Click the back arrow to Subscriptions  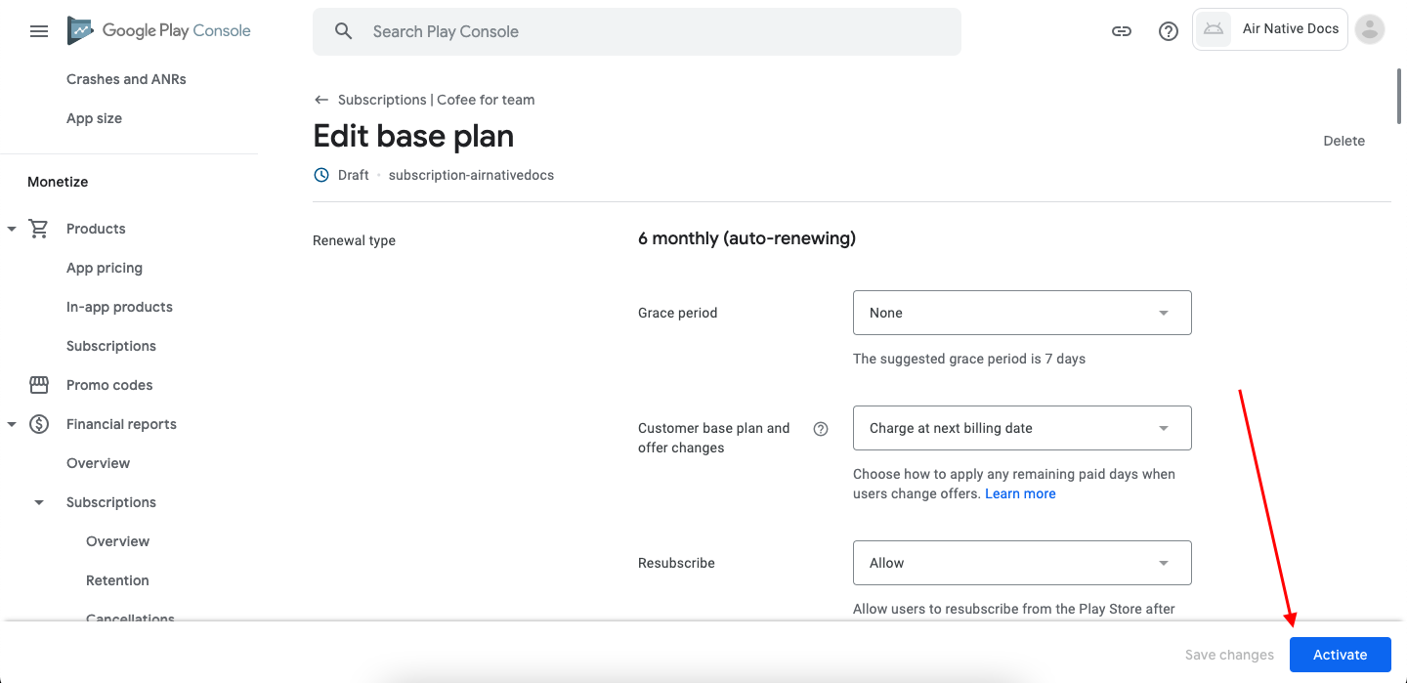(321, 100)
